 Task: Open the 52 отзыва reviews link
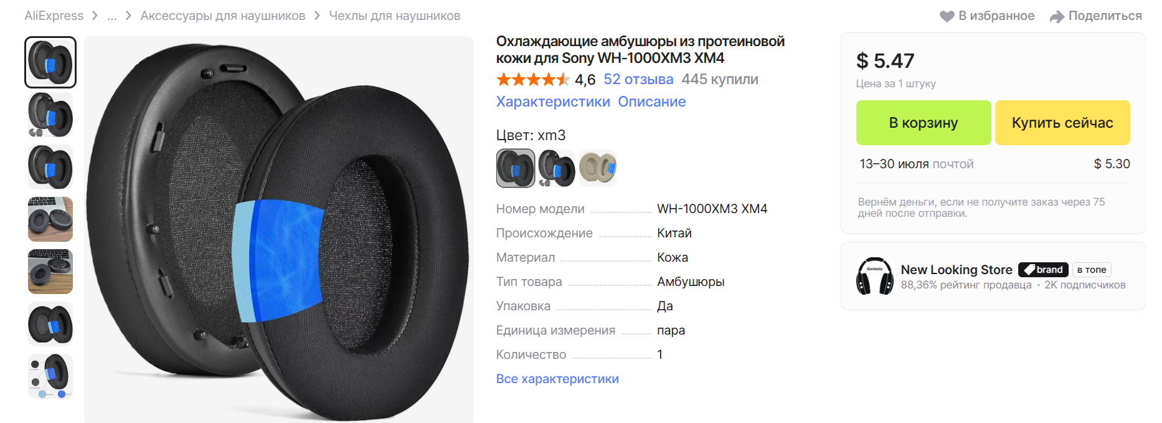click(x=638, y=80)
